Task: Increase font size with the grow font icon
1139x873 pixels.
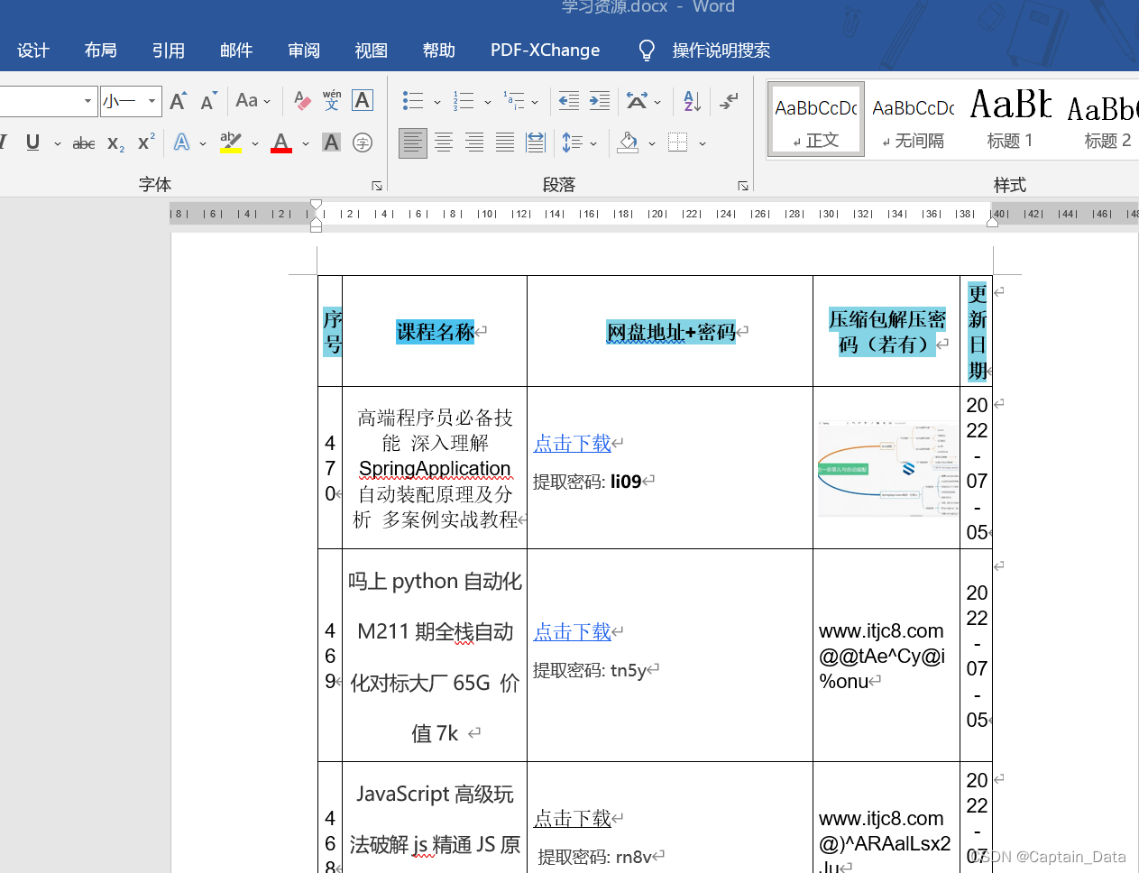Action: 179,101
